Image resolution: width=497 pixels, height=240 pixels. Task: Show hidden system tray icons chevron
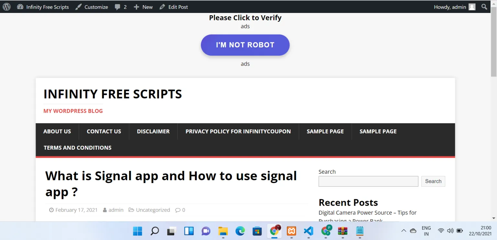403,231
